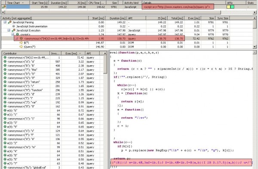Screen dimensions: 258x169
Task: Click green icon next to e(1): "1"
Action: coord(5,114)
